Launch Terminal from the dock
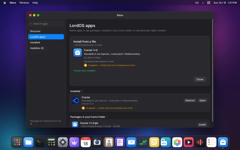Viewport: 240px width, 150px height. pyautogui.click(x=40, y=142)
